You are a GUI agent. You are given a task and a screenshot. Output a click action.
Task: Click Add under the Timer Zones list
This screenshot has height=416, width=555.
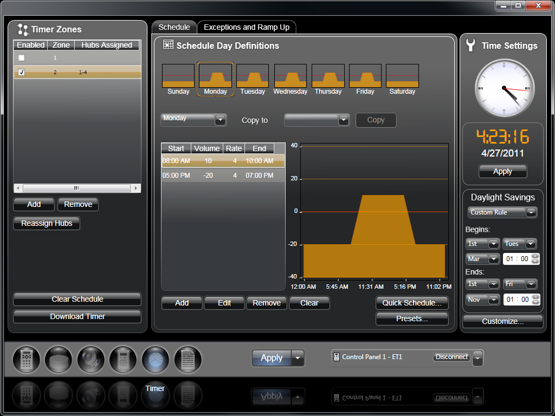[34, 204]
